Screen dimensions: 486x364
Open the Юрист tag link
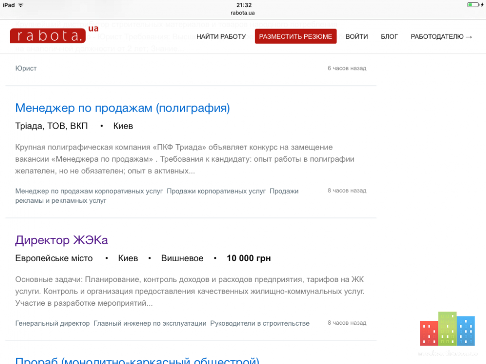point(26,68)
